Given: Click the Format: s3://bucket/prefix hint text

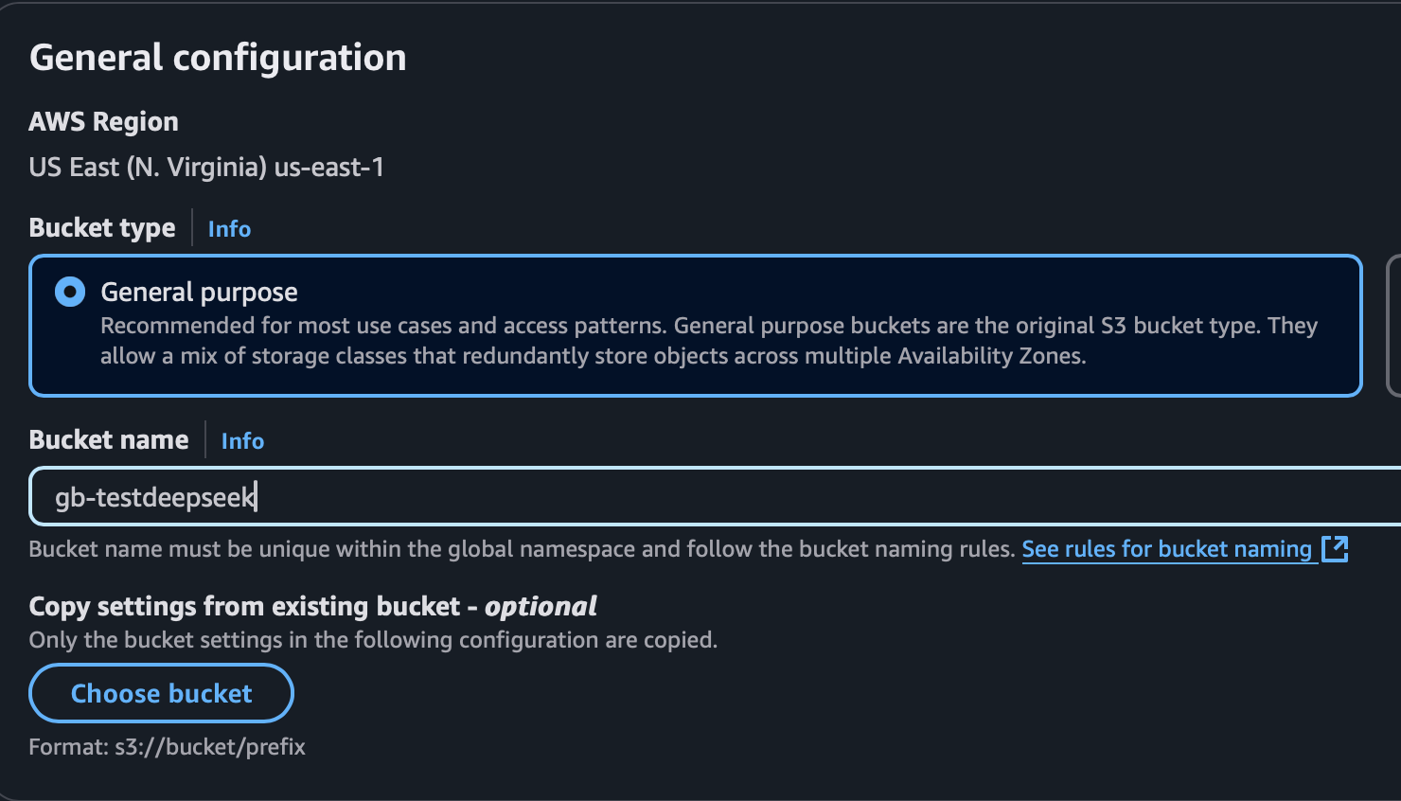Looking at the screenshot, I should coord(168,747).
